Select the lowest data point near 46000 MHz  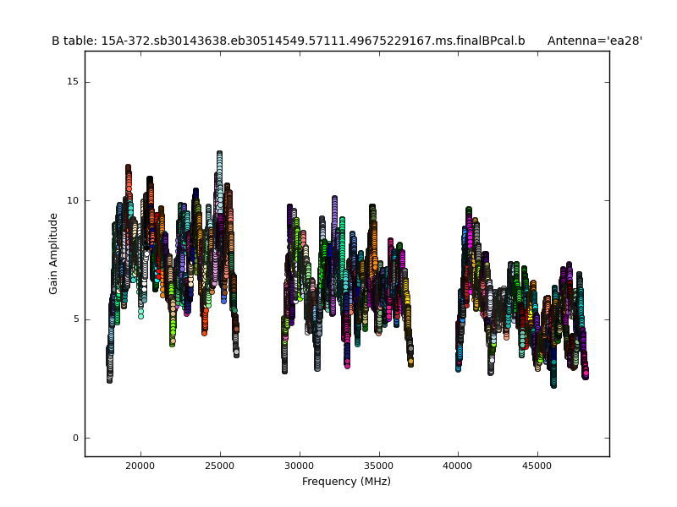click(x=553, y=384)
